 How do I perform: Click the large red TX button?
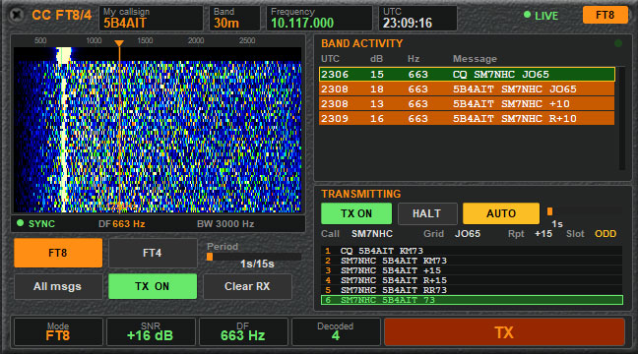click(x=504, y=332)
